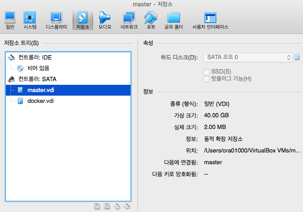Click the remove attachment icon below storage tree
Screen dimensions: 303x212
pos(127,207)
